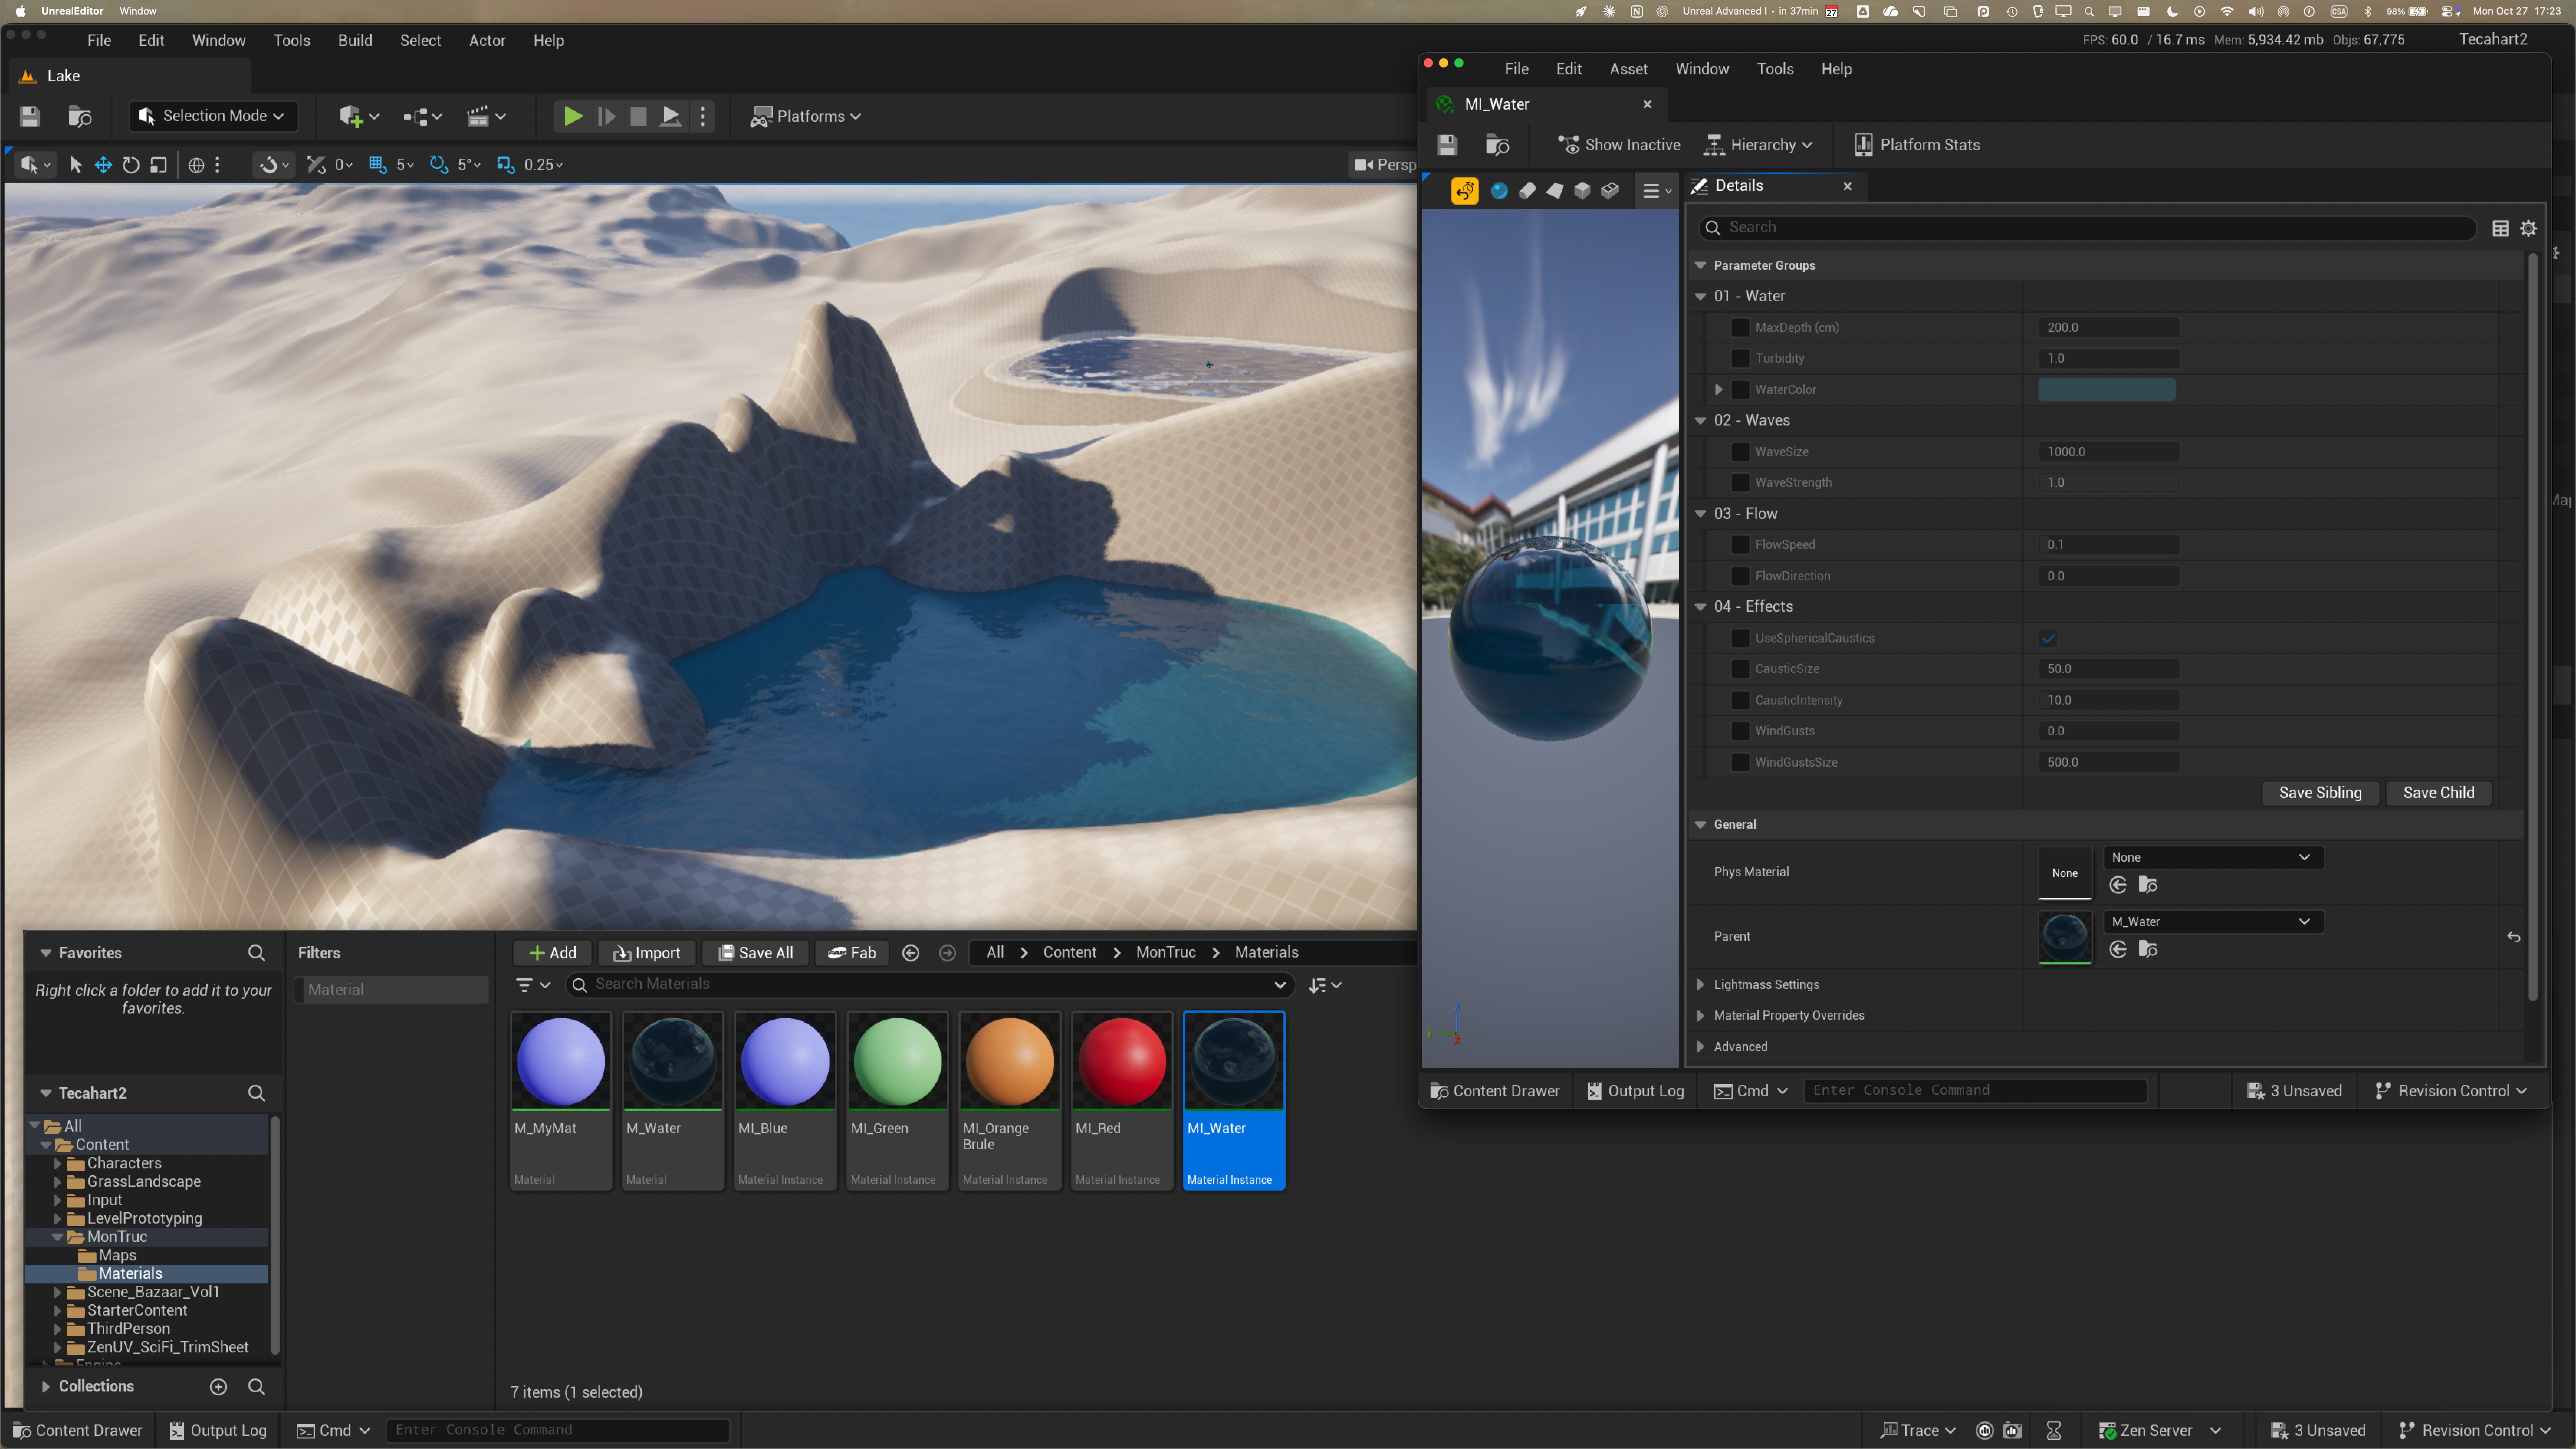Click the MI_Water editor Save icon

pyautogui.click(x=1447, y=145)
